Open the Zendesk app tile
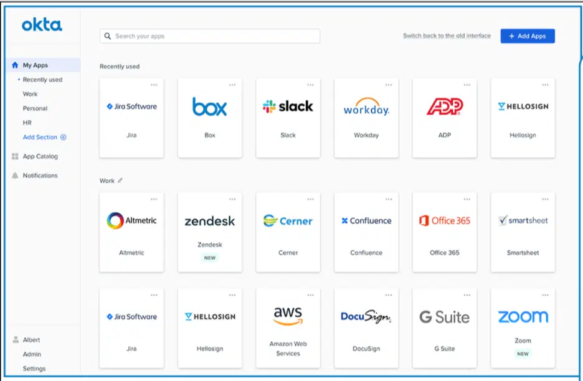 coord(210,232)
